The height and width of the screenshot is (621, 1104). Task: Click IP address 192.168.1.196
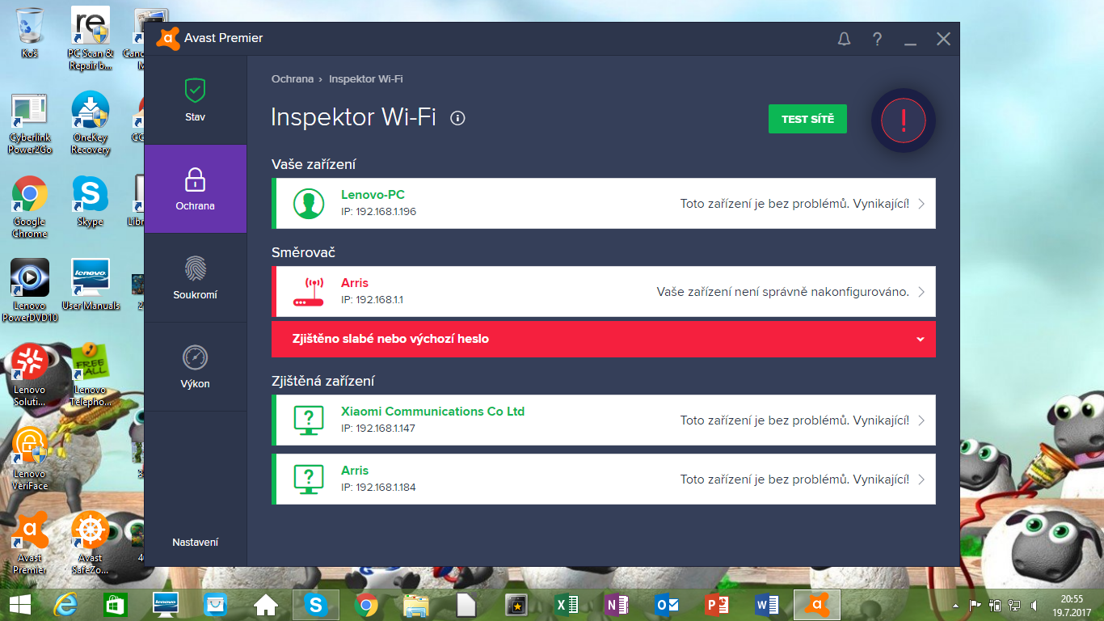click(x=378, y=212)
